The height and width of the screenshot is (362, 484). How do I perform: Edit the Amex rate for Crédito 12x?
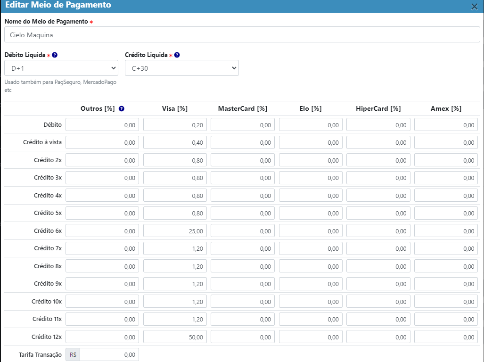click(x=446, y=337)
